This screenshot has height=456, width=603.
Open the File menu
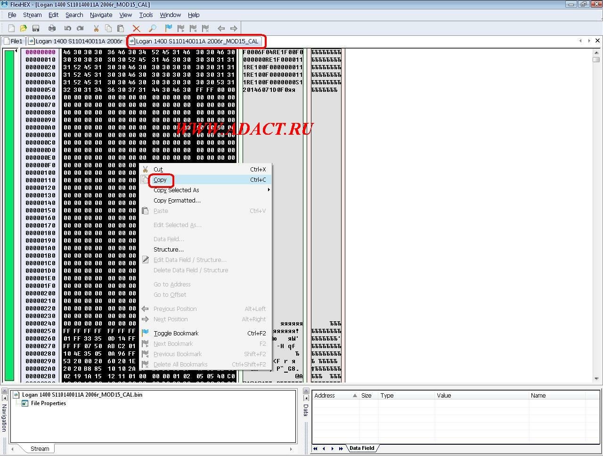point(12,15)
